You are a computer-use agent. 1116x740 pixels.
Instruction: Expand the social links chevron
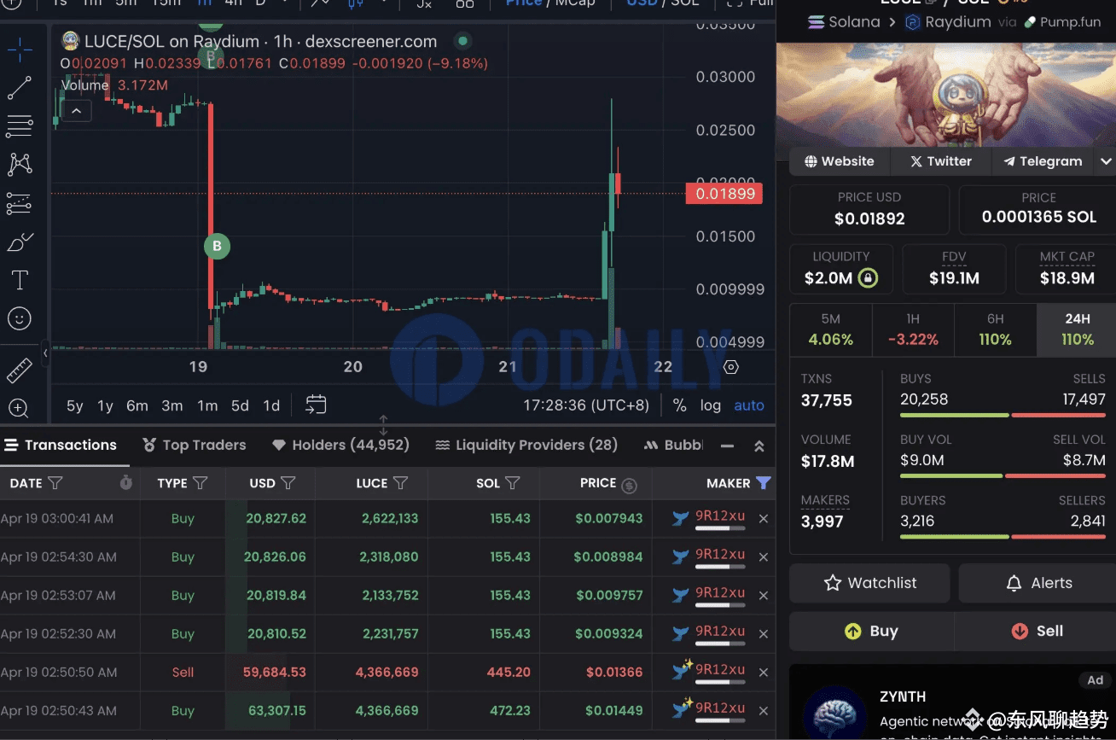(1106, 160)
